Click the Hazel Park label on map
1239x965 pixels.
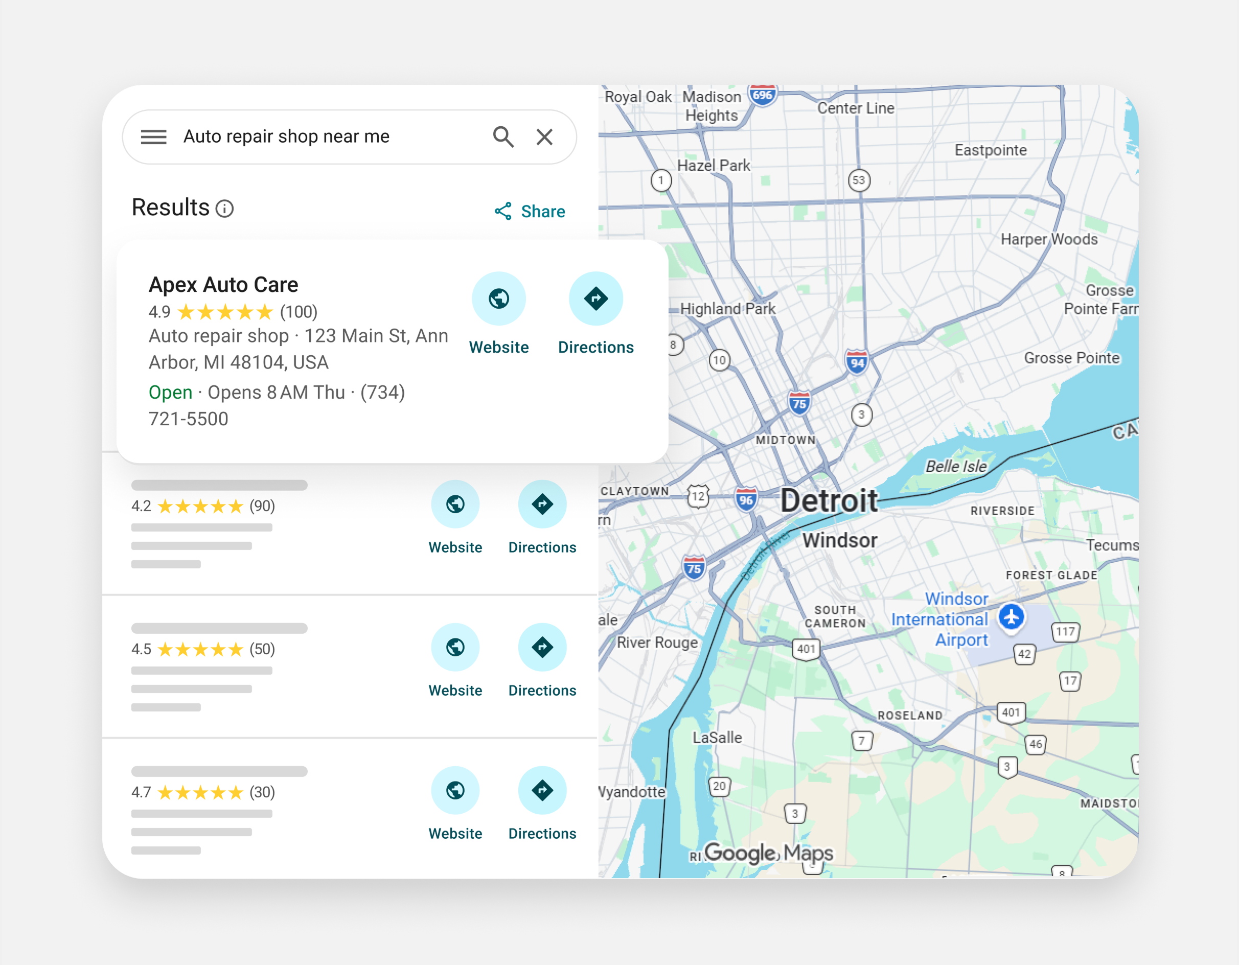tap(714, 166)
